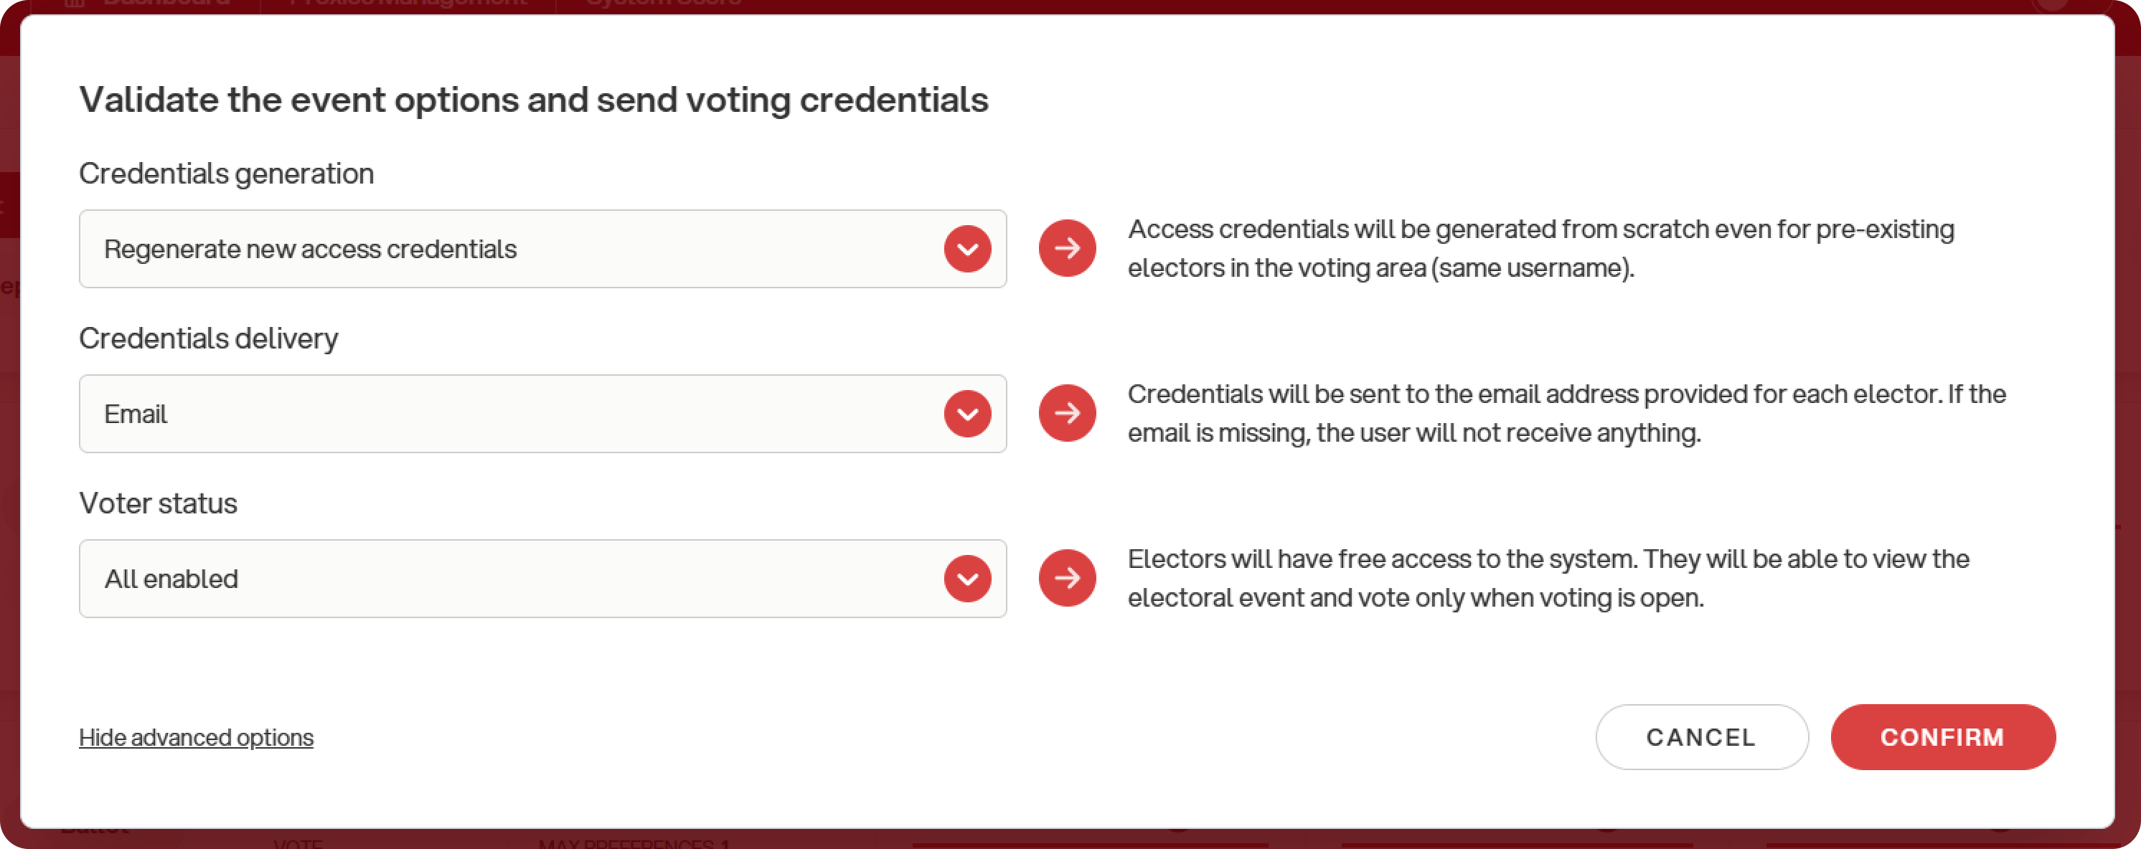Image resolution: width=2141 pixels, height=849 pixels.
Task: Click the Credentials generation label
Action: point(226,174)
